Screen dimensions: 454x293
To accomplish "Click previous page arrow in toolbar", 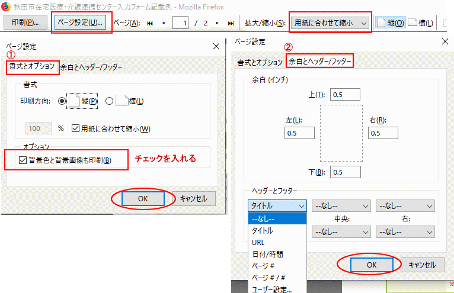I will (x=164, y=23).
